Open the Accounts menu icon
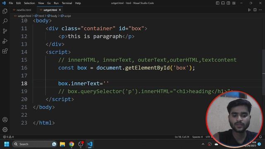This screenshot has height=149, width=265. click(5, 120)
